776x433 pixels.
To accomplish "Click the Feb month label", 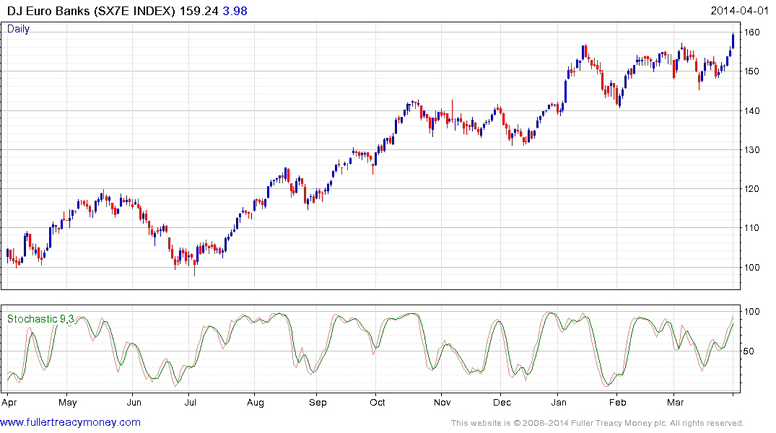I will (618, 403).
